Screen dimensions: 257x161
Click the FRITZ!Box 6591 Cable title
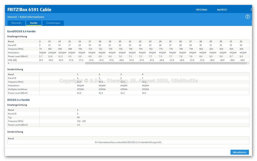click(x=29, y=10)
